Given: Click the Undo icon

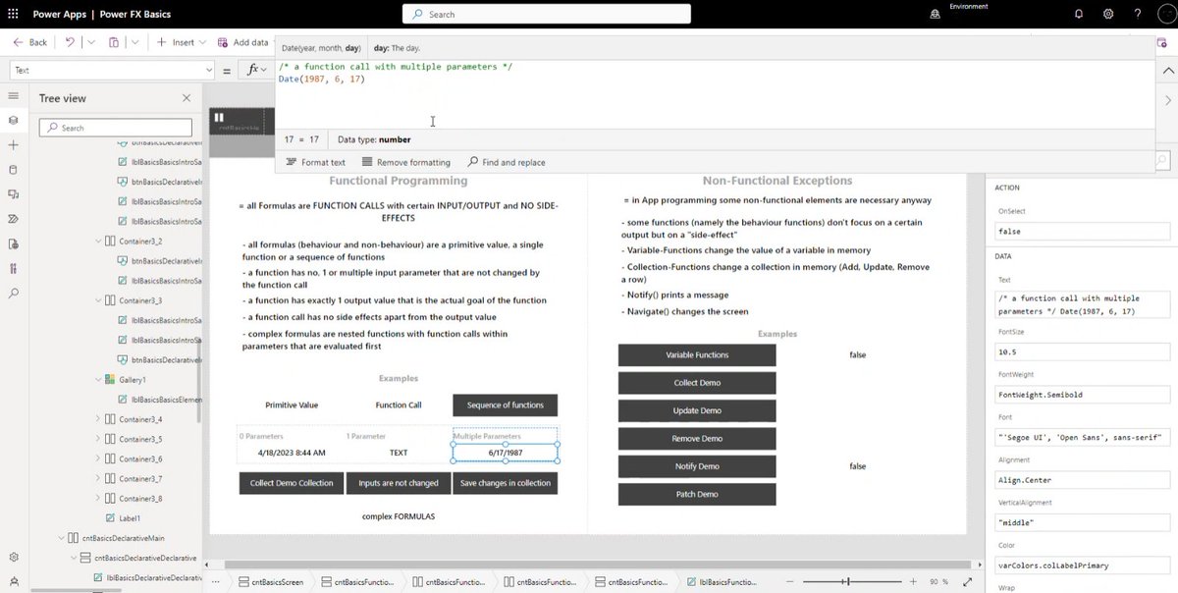Looking at the screenshot, I should [x=70, y=42].
